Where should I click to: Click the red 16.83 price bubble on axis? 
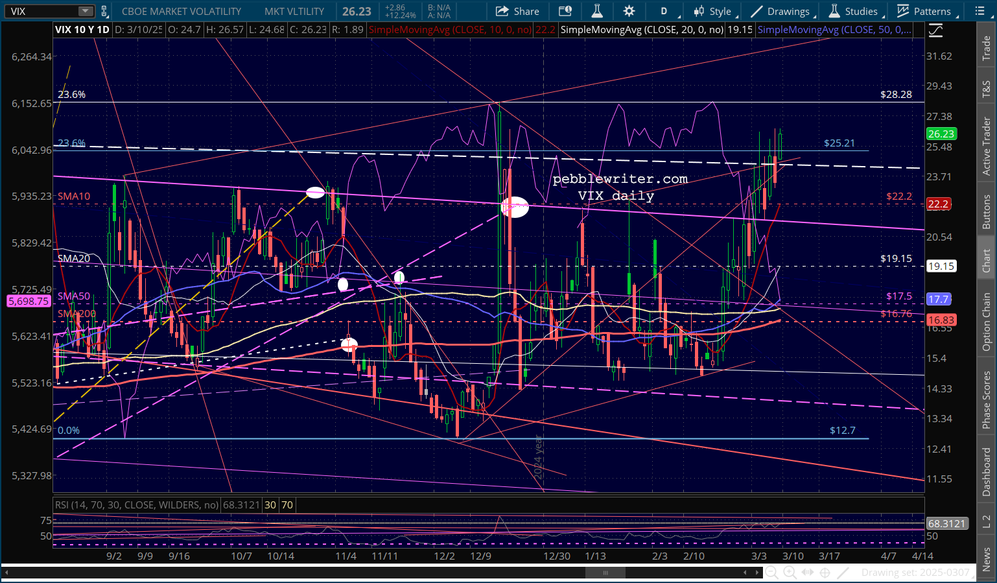tap(941, 320)
